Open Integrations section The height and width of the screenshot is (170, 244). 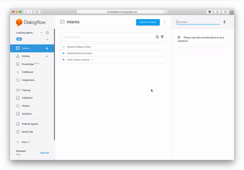28,80
